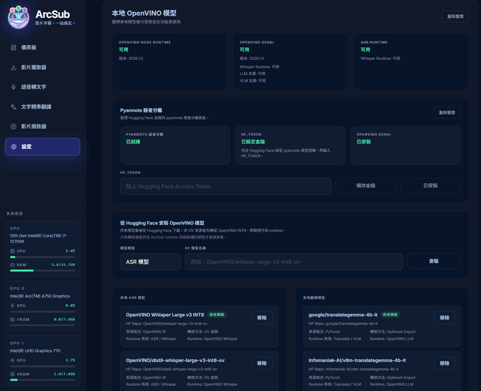This screenshot has height=391, width=481.
Task: Click the GPU 1 VRAM stack icon
Action: (12, 374)
